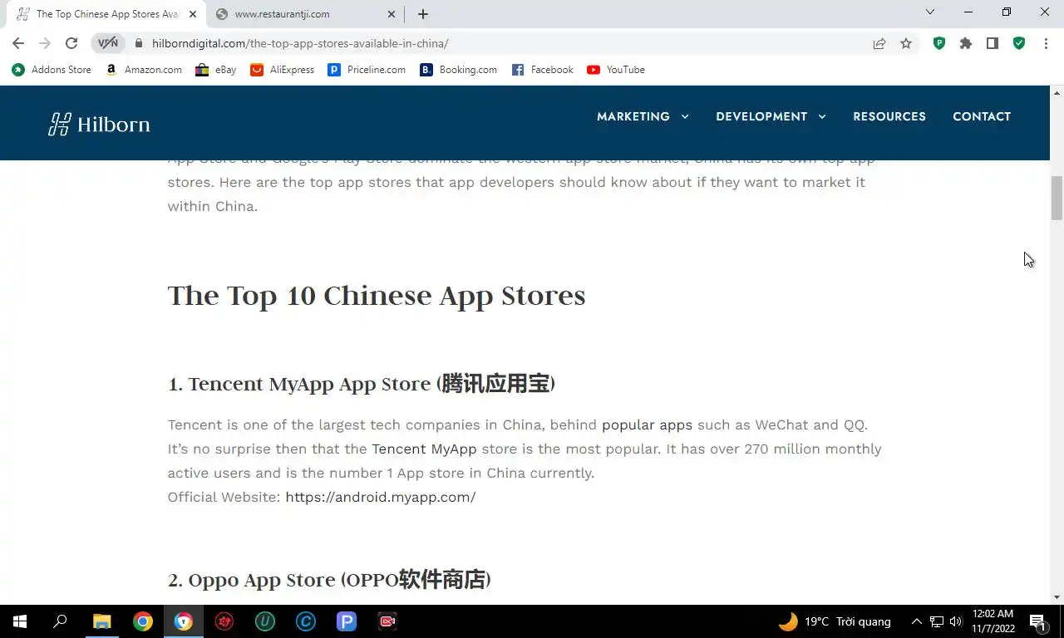This screenshot has height=638, width=1064.
Task: Open the green shield extension icon
Action: [x=1019, y=43]
